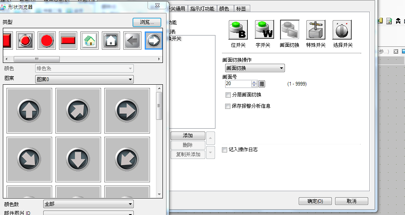Click the 浏览... button
405x215 pixels.
(x=147, y=22)
